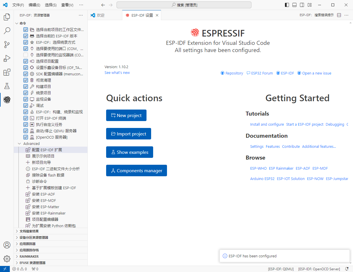Toggle checkbox for 构建项目
This screenshot has height=272, width=353.
[x=26, y=87]
